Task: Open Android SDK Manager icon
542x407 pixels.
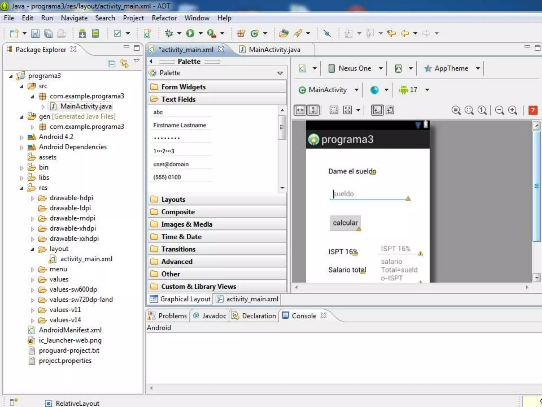Action: coord(82,34)
